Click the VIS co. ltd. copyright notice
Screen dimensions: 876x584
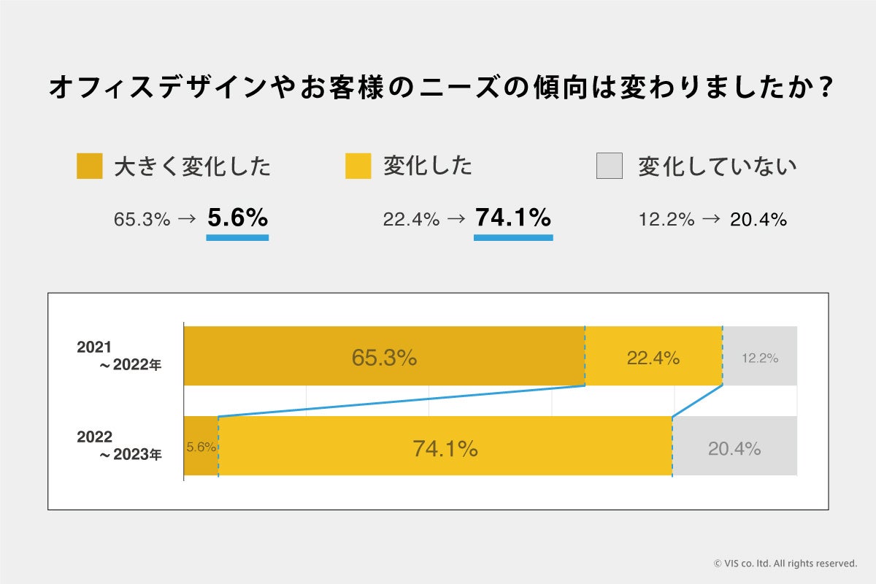pos(785,563)
